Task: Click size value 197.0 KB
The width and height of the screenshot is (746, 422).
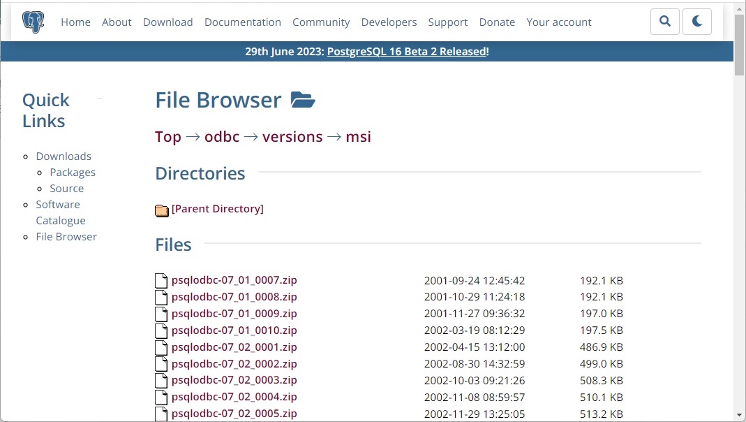Action: (x=602, y=314)
